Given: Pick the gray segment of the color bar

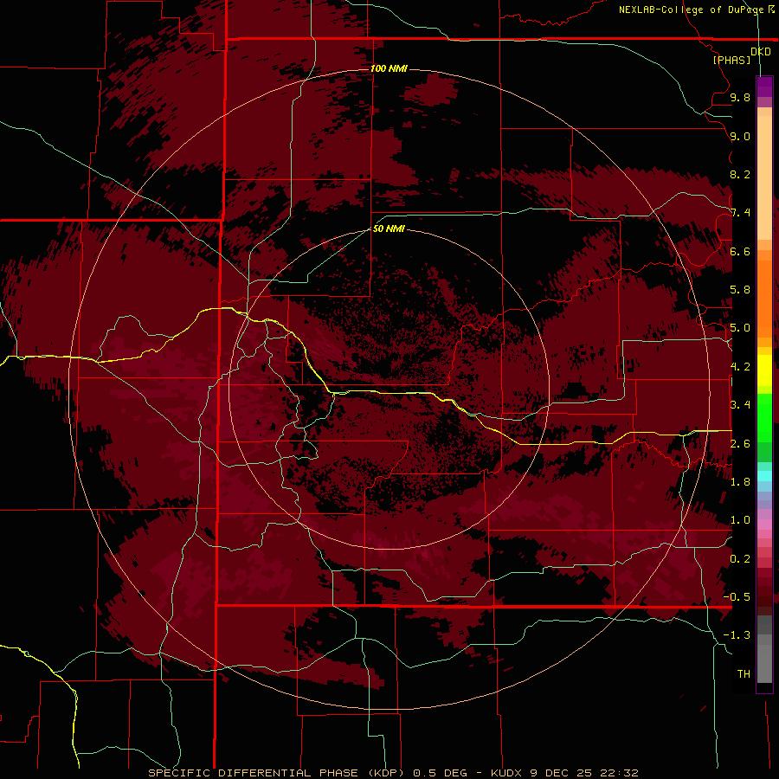Looking at the screenshot, I should [764, 651].
